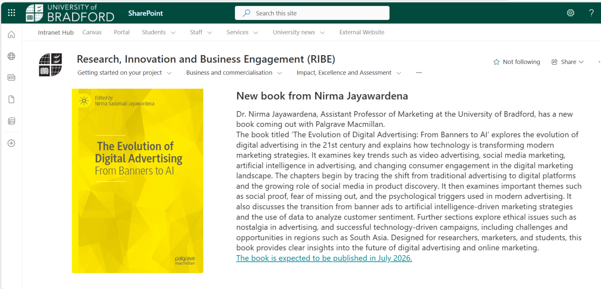The image size is (601, 289).
Task: Open the settings gear icon
Action: coord(570,13)
